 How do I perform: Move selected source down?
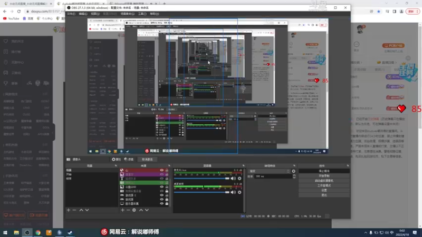click(147, 210)
